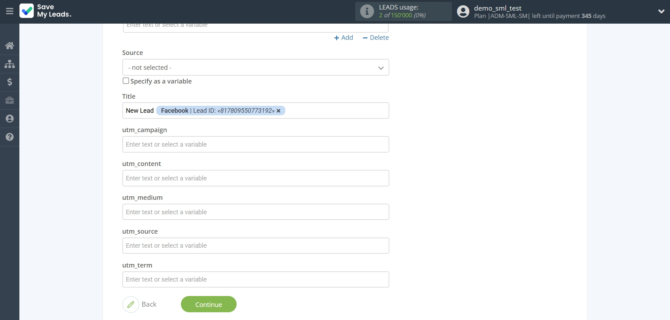The height and width of the screenshot is (320, 670).
Task: Open the hamburger menu at top left
Action: click(x=9, y=11)
